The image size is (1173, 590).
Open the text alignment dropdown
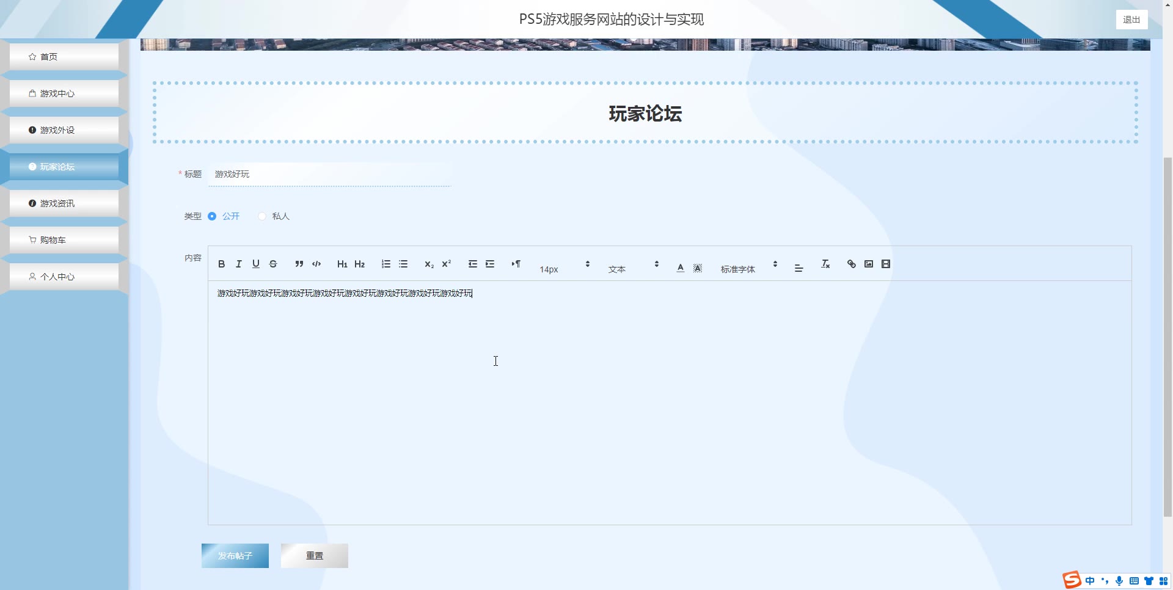pyautogui.click(x=798, y=268)
